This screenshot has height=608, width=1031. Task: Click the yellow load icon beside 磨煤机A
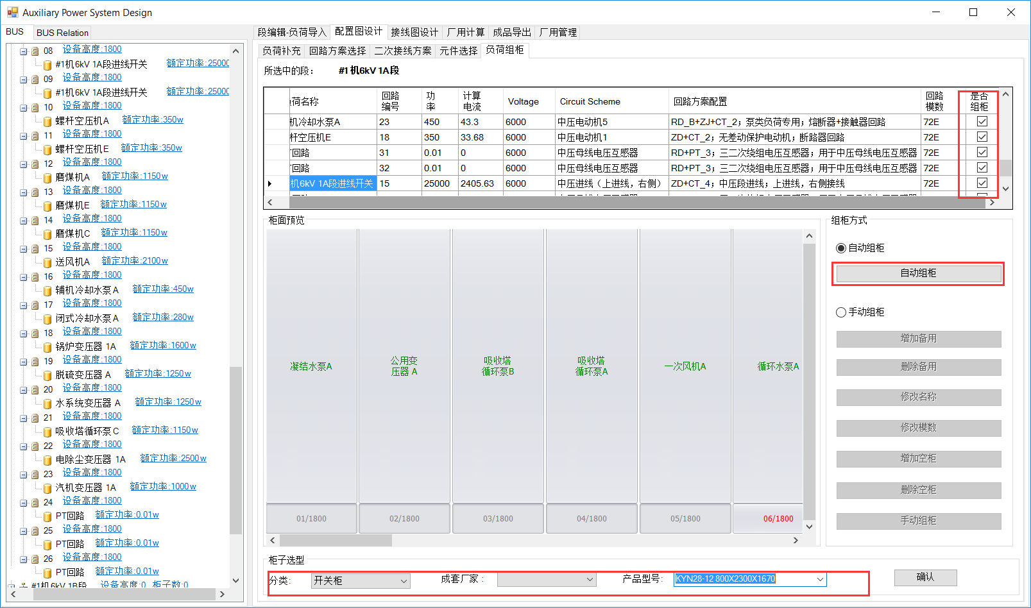click(x=47, y=178)
